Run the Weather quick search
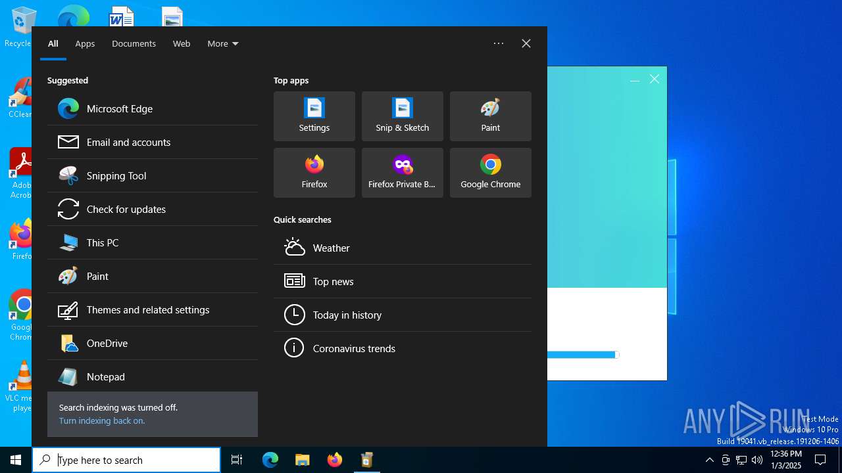 [403, 248]
